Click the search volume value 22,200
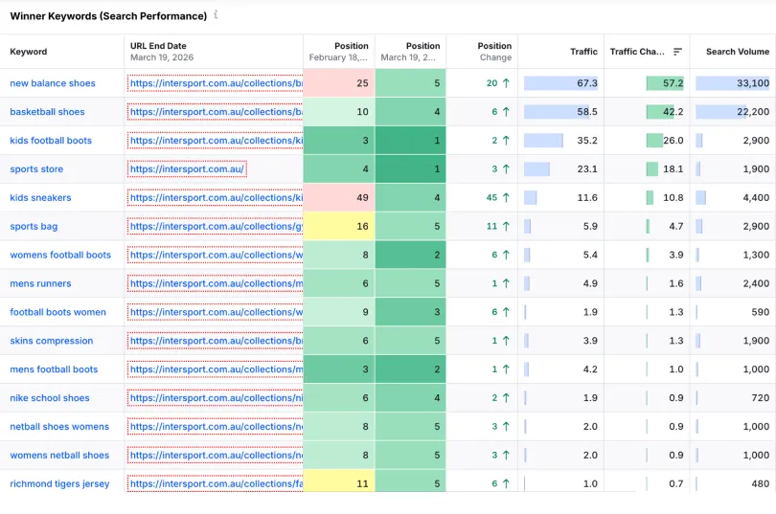Screen dimensions: 776x514 pos(753,112)
